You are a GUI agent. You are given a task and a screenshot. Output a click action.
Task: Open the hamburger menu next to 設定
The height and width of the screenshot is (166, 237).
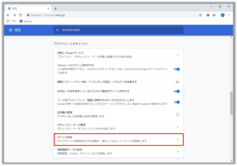pyautogui.click(x=11, y=30)
